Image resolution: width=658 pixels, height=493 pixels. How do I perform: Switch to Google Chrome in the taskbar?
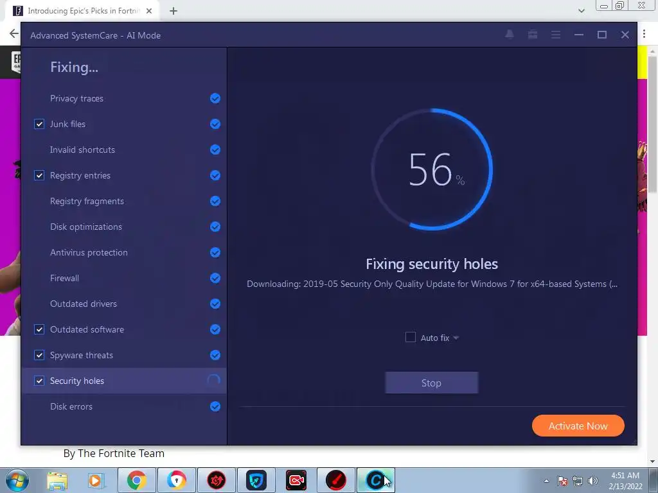(136, 480)
